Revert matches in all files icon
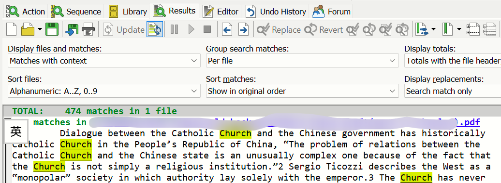 click(x=402, y=29)
